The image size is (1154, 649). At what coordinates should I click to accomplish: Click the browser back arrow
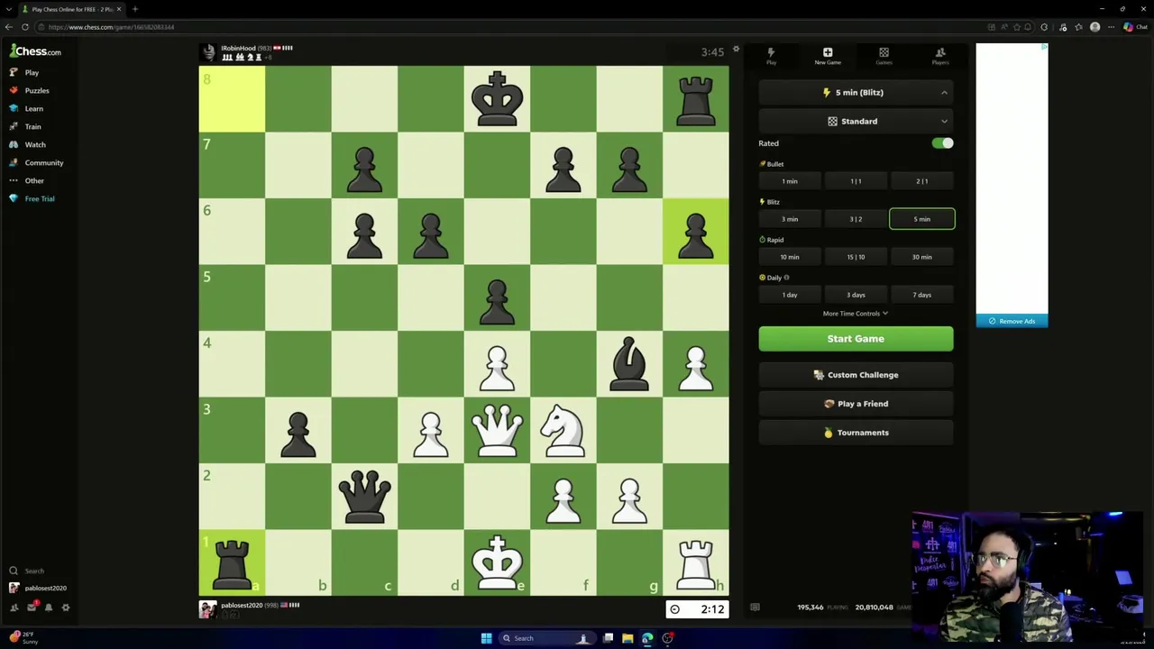(9, 27)
